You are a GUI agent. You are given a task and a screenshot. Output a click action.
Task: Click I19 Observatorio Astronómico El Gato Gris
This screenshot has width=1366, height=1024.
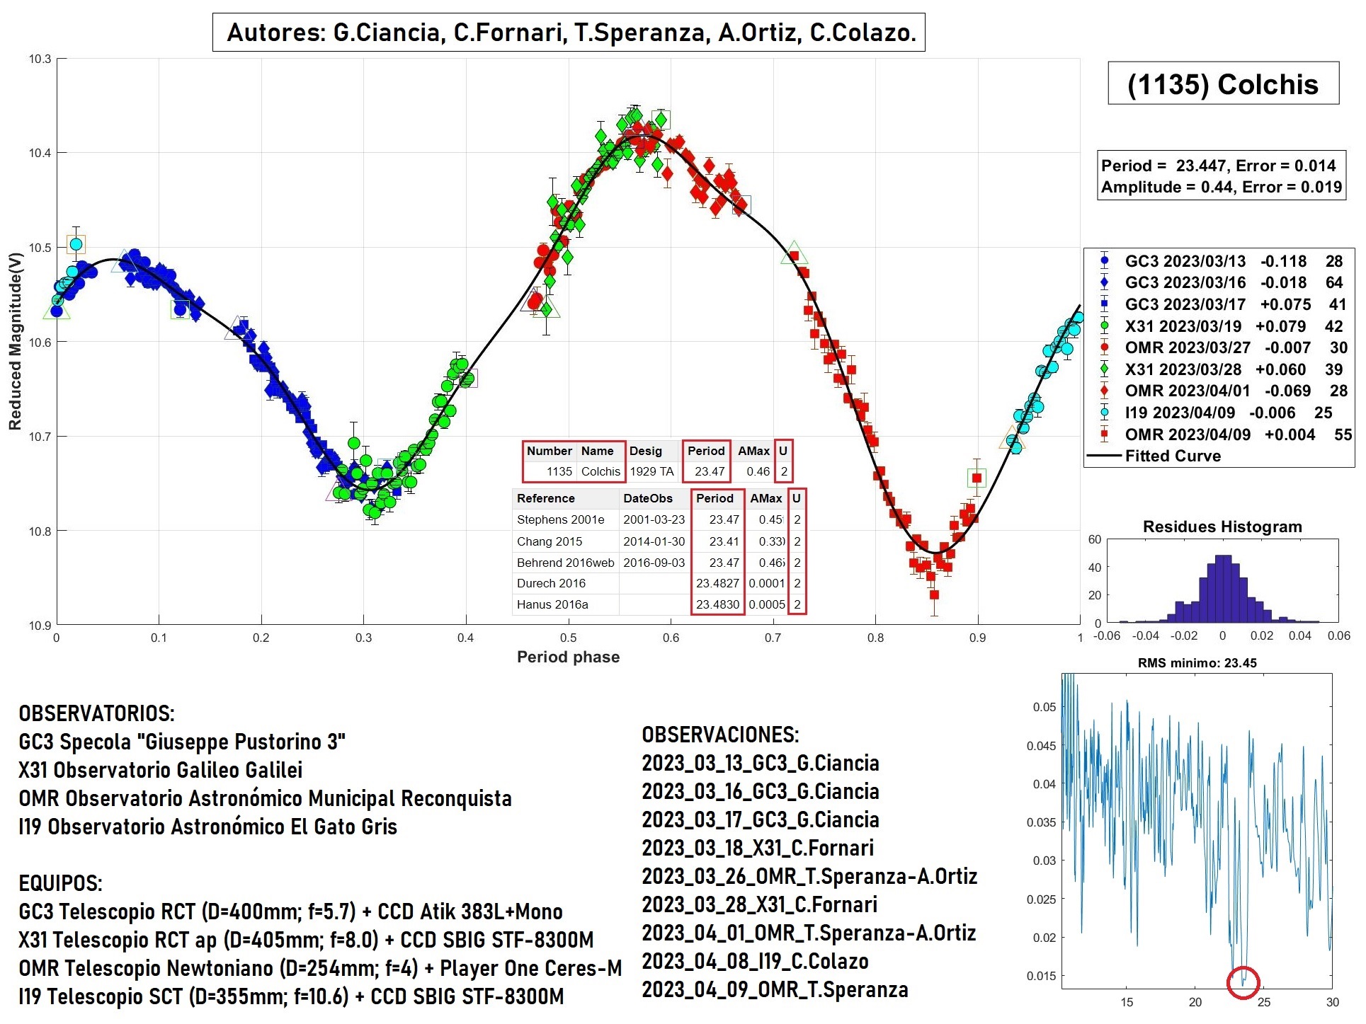[x=207, y=827]
